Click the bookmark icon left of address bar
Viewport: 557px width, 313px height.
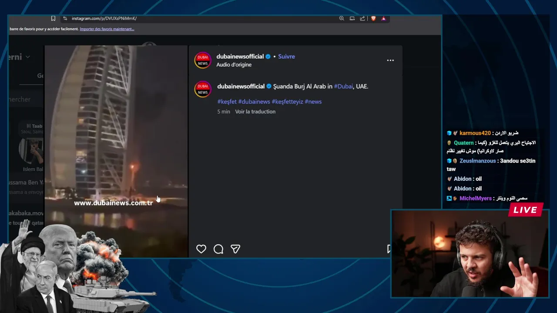53,18
